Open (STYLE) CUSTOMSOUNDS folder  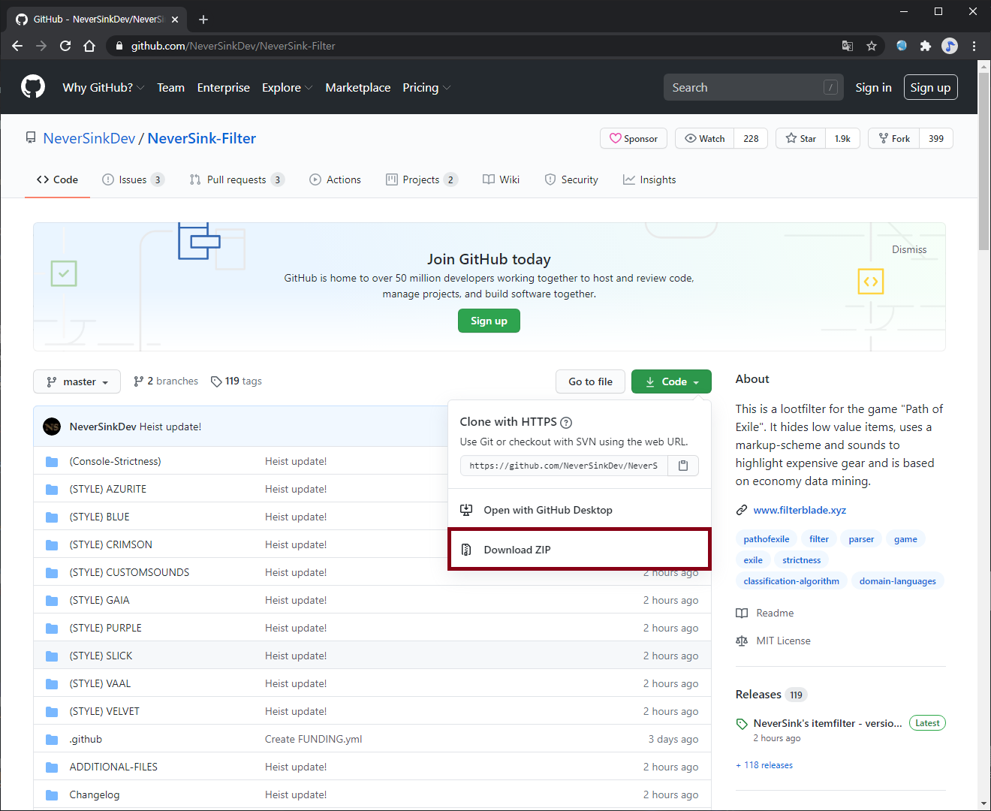129,572
